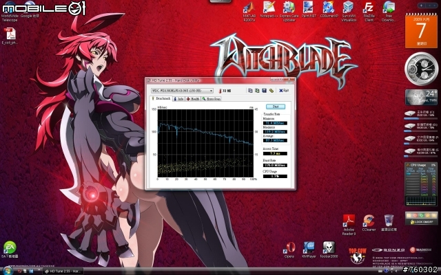
Task: Launch the foobar2000 desktop shortcut
Action: point(329,250)
